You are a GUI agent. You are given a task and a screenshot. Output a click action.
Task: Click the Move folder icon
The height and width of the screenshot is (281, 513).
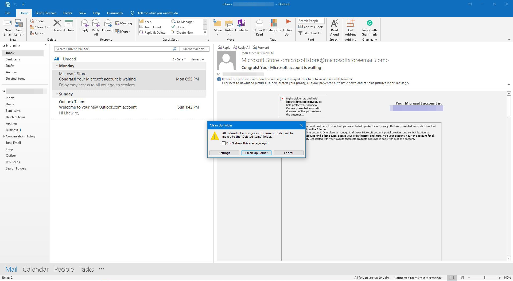pos(217,23)
